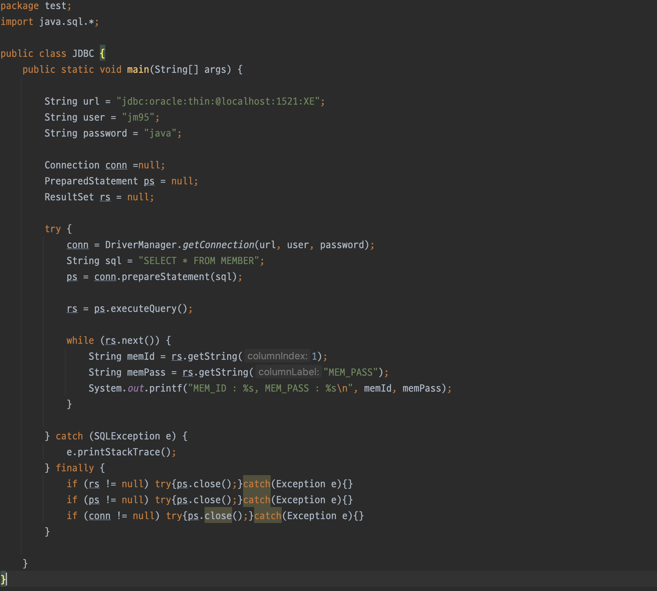Screen dimensions: 657x591
Task: Click the main method name
Action: click(138, 70)
